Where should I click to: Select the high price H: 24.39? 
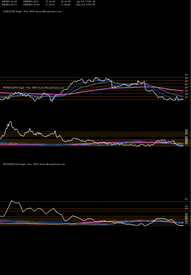click(65, 1)
